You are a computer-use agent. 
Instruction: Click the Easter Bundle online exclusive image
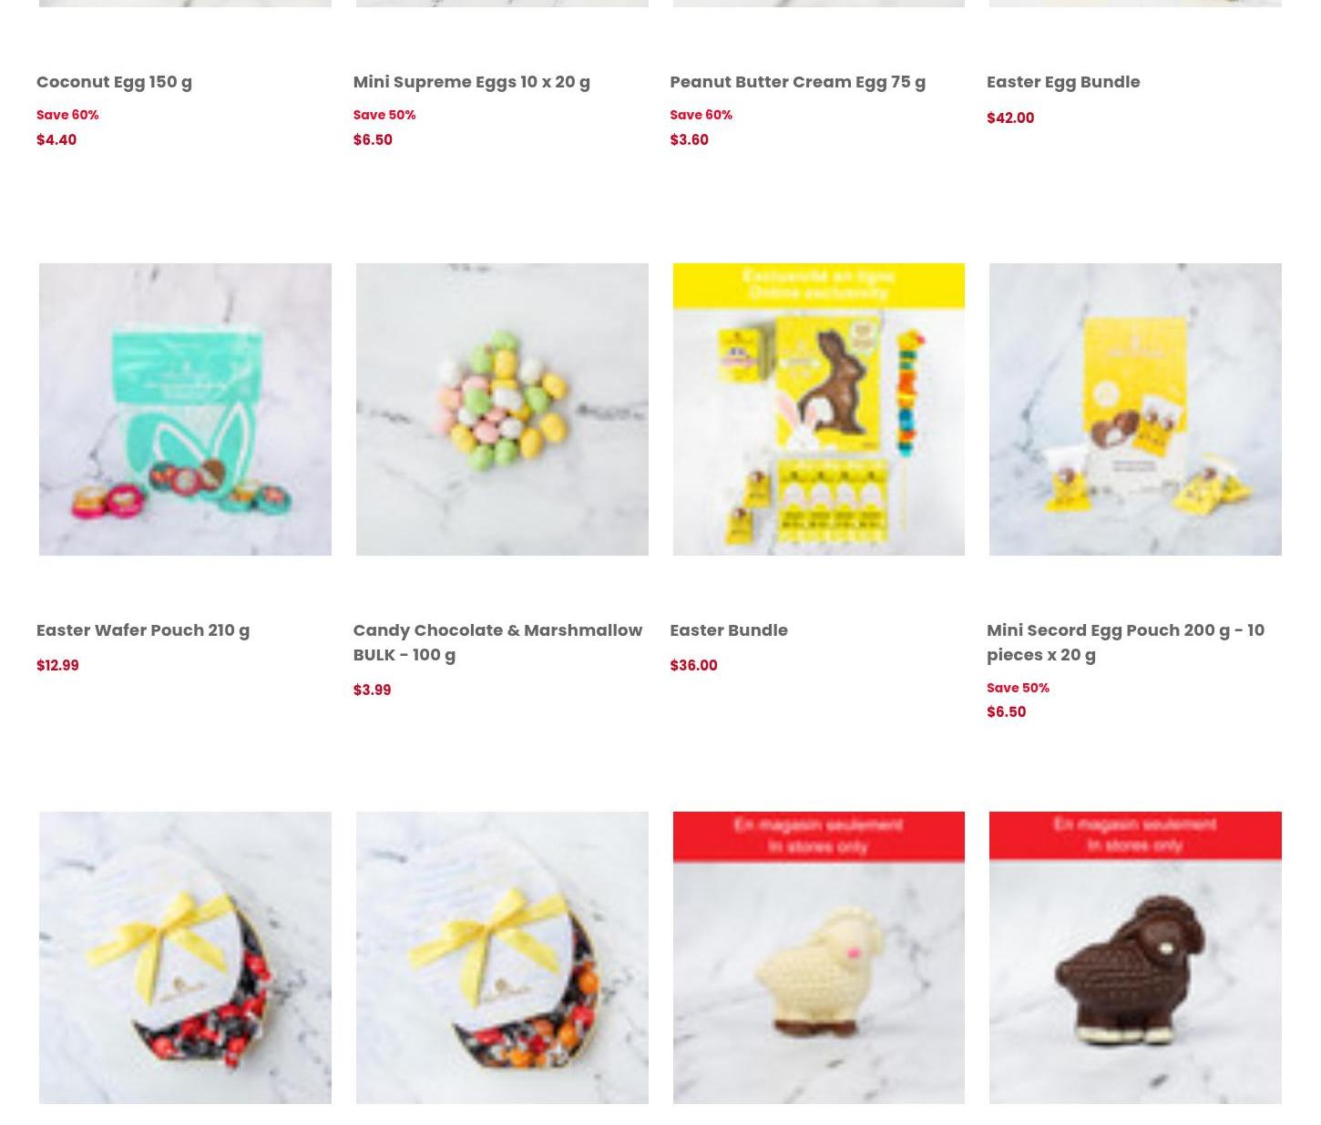point(818,409)
